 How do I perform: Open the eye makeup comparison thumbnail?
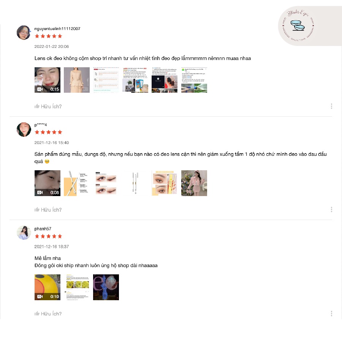106,183
